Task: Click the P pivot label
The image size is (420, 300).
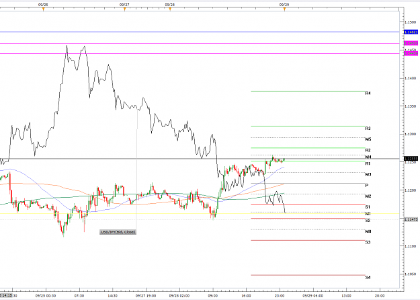Action: point(367,185)
